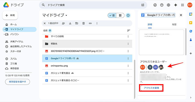Click the 新規 button

(x=10, y=15)
